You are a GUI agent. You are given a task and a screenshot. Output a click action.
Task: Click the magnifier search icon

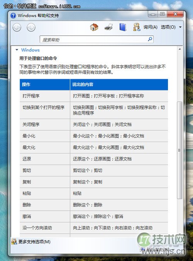point(150,39)
